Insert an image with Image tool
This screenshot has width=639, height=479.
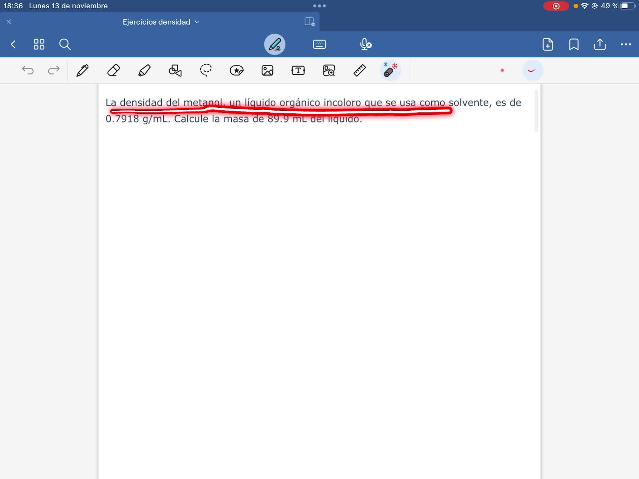click(x=267, y=71)
